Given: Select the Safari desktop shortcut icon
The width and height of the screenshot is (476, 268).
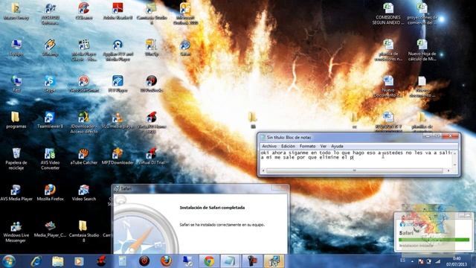Looking at the screenshot, I should click(x=185, y=48).
